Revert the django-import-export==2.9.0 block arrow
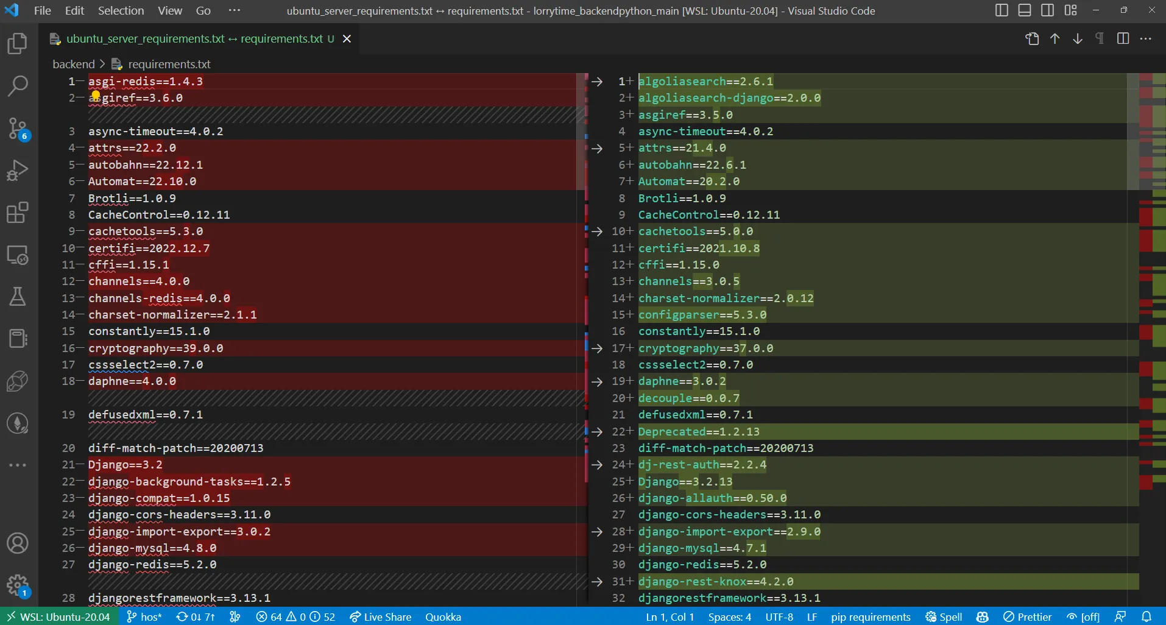This screenshot has height=625, width=1166. 597,532
